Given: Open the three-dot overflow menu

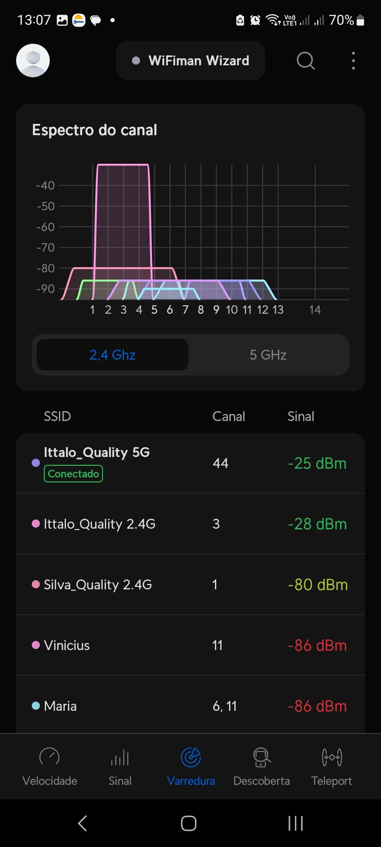Looking at the screenshot, I should coord(353,61).
